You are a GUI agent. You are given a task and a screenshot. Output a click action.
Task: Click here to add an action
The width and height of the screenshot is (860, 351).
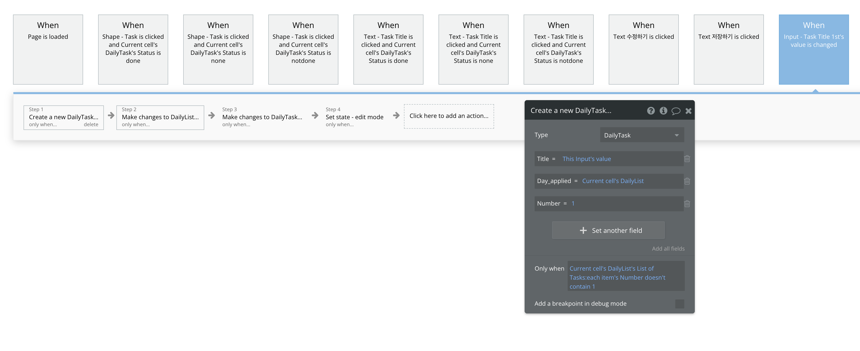pyautogui.click(x=449, y=116)
